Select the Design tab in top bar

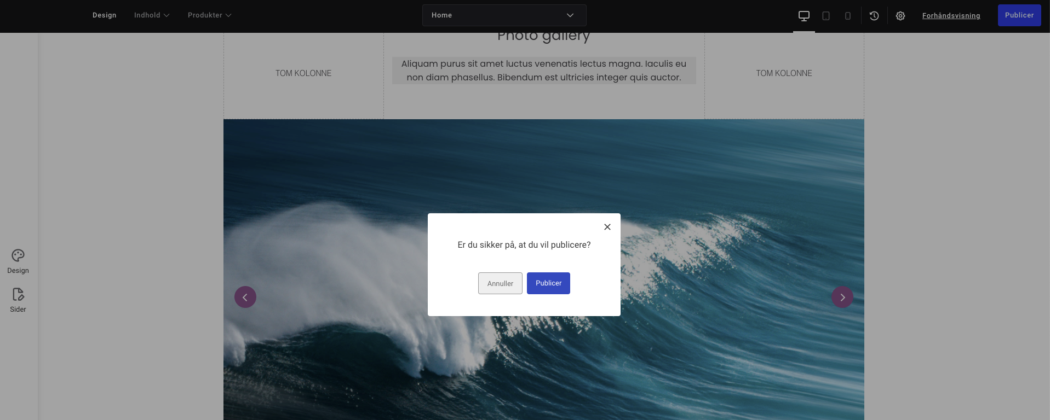coord(104,15)
